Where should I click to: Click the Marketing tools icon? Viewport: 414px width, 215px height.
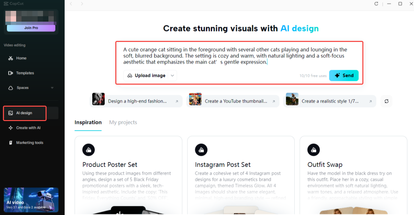[11, 143]
